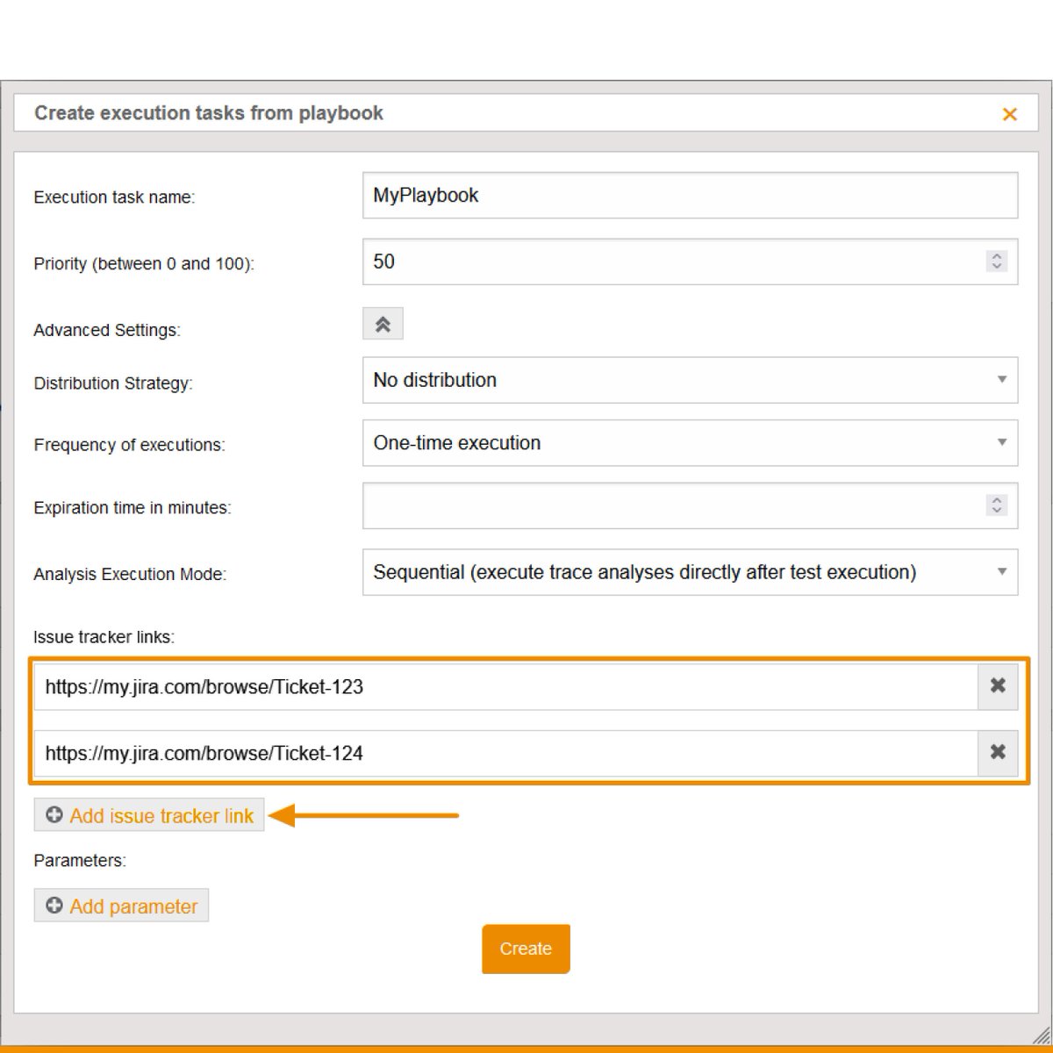Click the Frequency of executions label

tap(129, 445)
